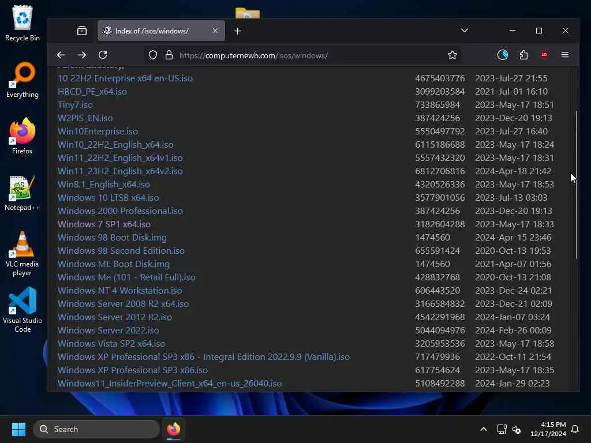
Task: Click the taskbar Search box
Action: click(x=96, y=429)
